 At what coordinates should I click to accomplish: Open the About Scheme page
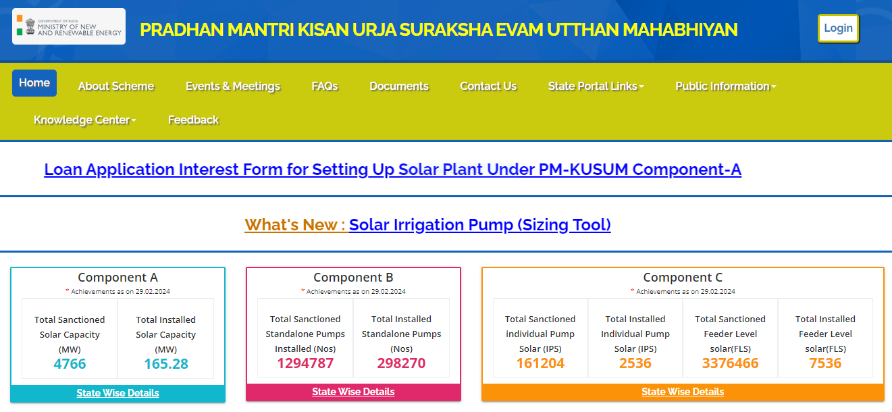point(116,86)
